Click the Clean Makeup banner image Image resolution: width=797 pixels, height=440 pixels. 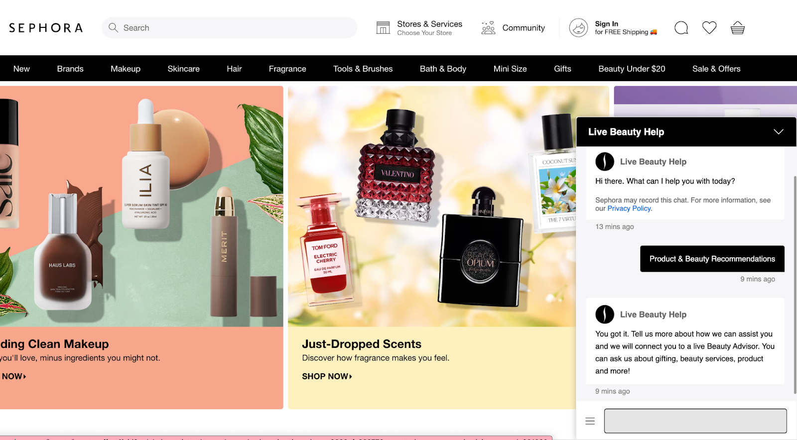[x=141, y=206]
